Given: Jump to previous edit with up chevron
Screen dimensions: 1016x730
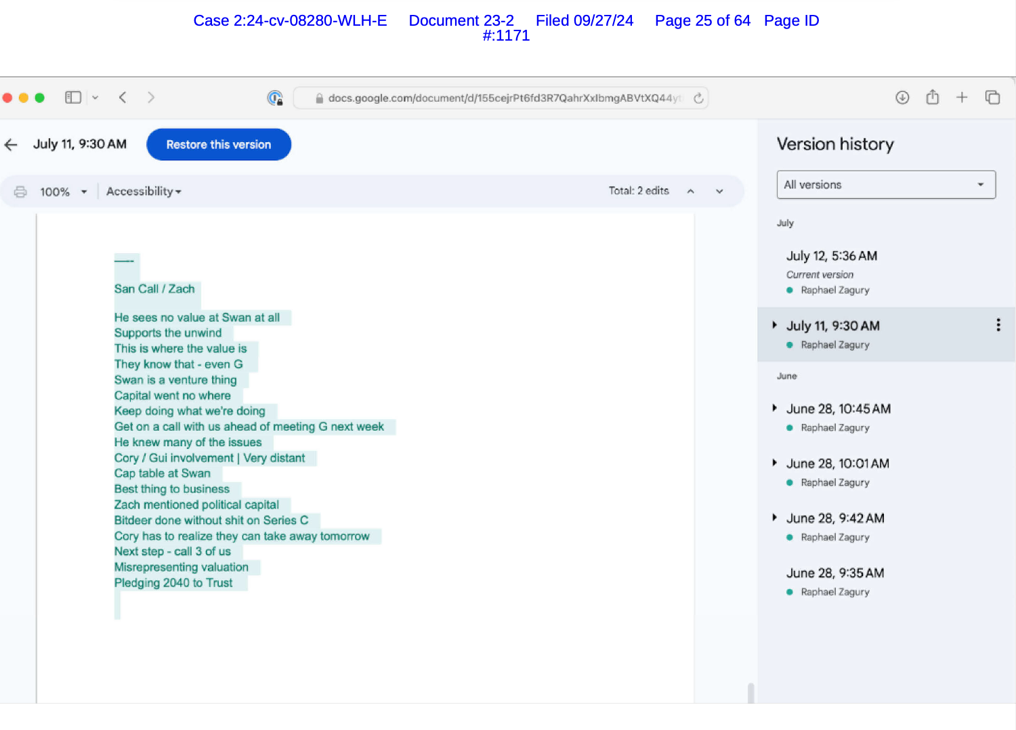Looking at the screenshot, I should click(690, 192).
